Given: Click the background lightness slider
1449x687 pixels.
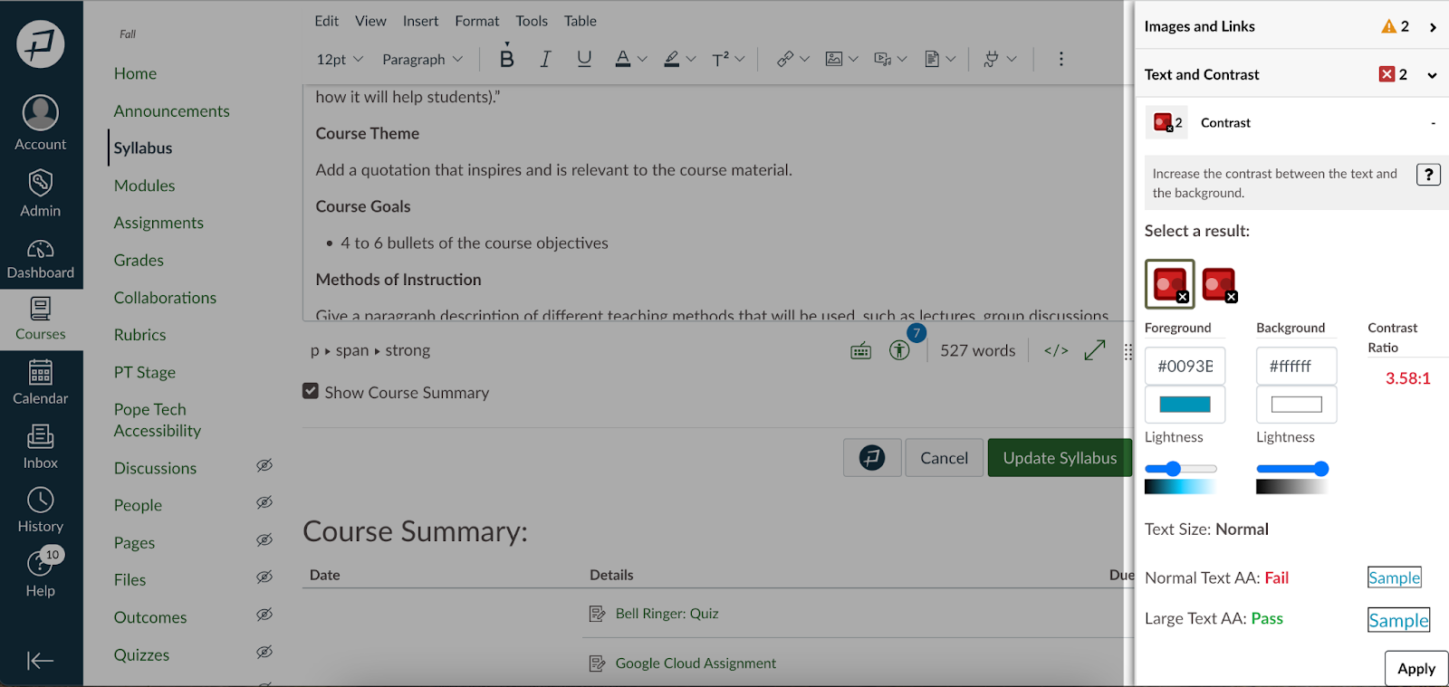Looking at the screenshot, I should [1292, 469].
